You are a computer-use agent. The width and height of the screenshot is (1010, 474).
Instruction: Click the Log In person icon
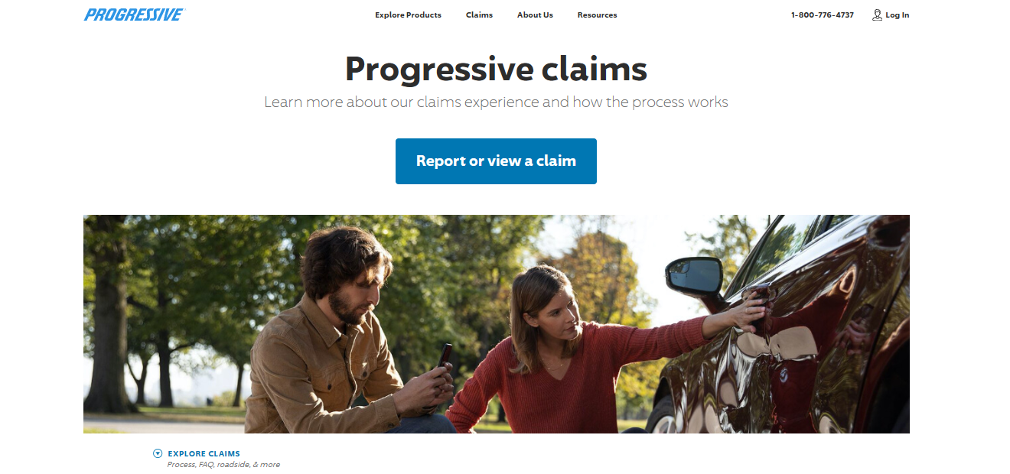point(877,15)
